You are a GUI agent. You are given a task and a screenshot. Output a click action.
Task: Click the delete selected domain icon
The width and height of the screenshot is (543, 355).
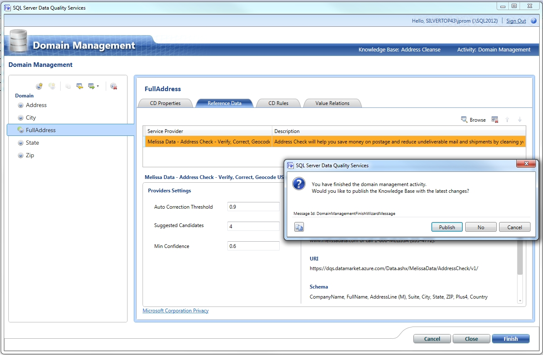(114, 86)
